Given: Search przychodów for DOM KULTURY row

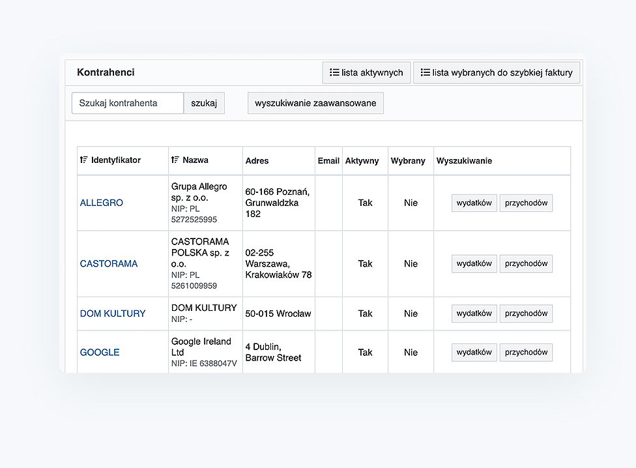Looking at the screenshot, I should point(526,314).
